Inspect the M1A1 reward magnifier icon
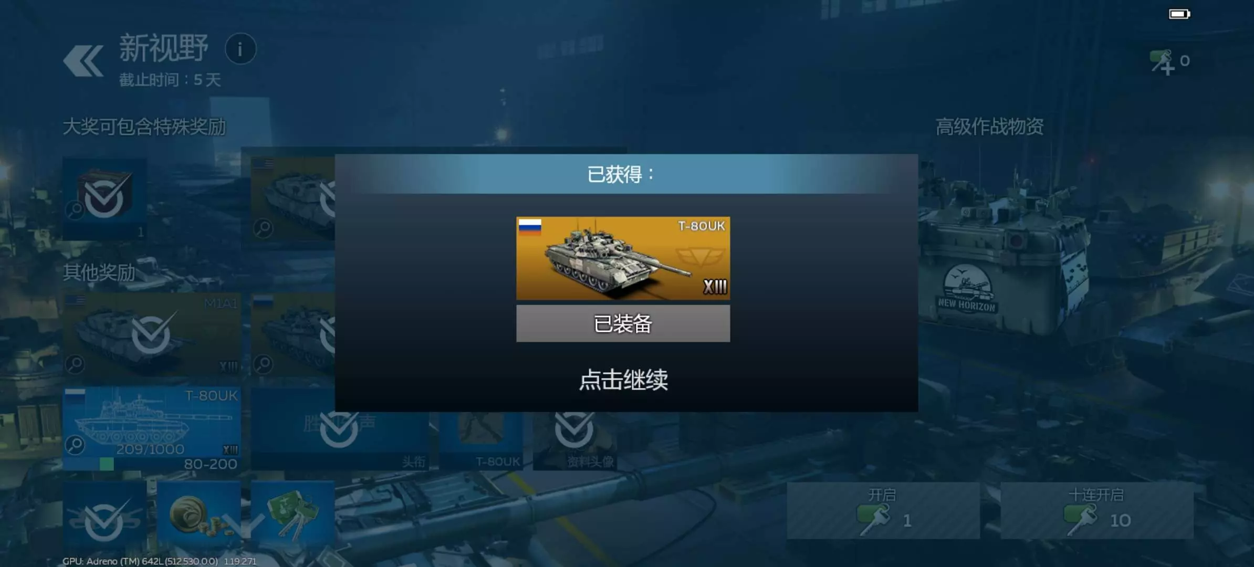 (75, 363)
